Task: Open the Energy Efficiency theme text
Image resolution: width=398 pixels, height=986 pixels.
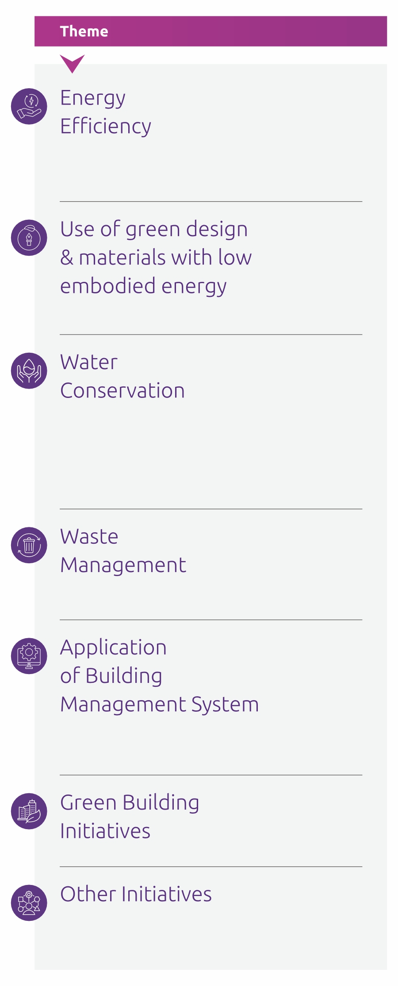Action: click(x=106, y=112)
